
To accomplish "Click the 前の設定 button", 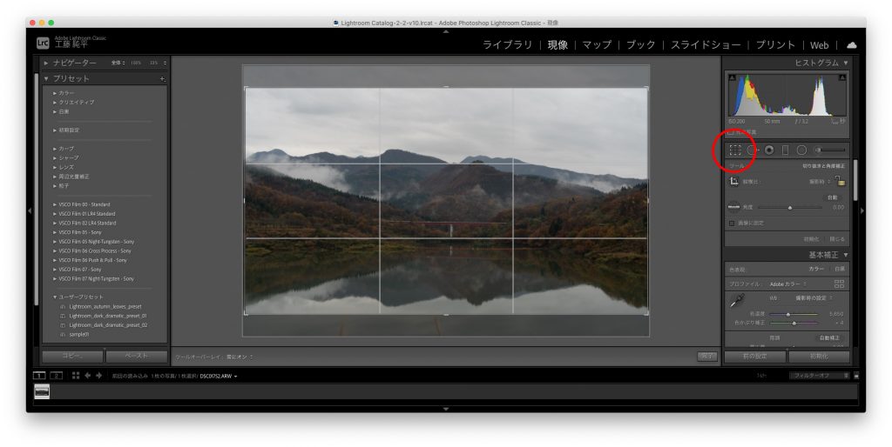I will (x=755, y=357).
